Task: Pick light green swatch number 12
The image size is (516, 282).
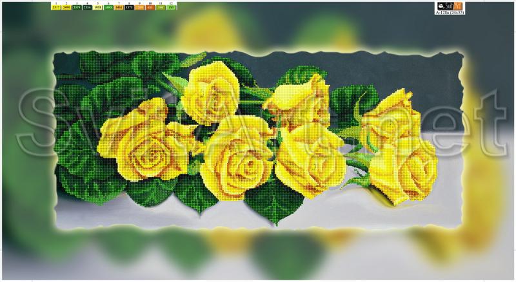Action: (x=170, y=6)
